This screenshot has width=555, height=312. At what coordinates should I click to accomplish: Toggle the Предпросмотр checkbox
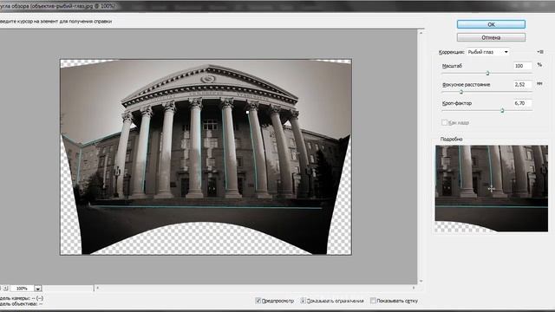point(258,301)
